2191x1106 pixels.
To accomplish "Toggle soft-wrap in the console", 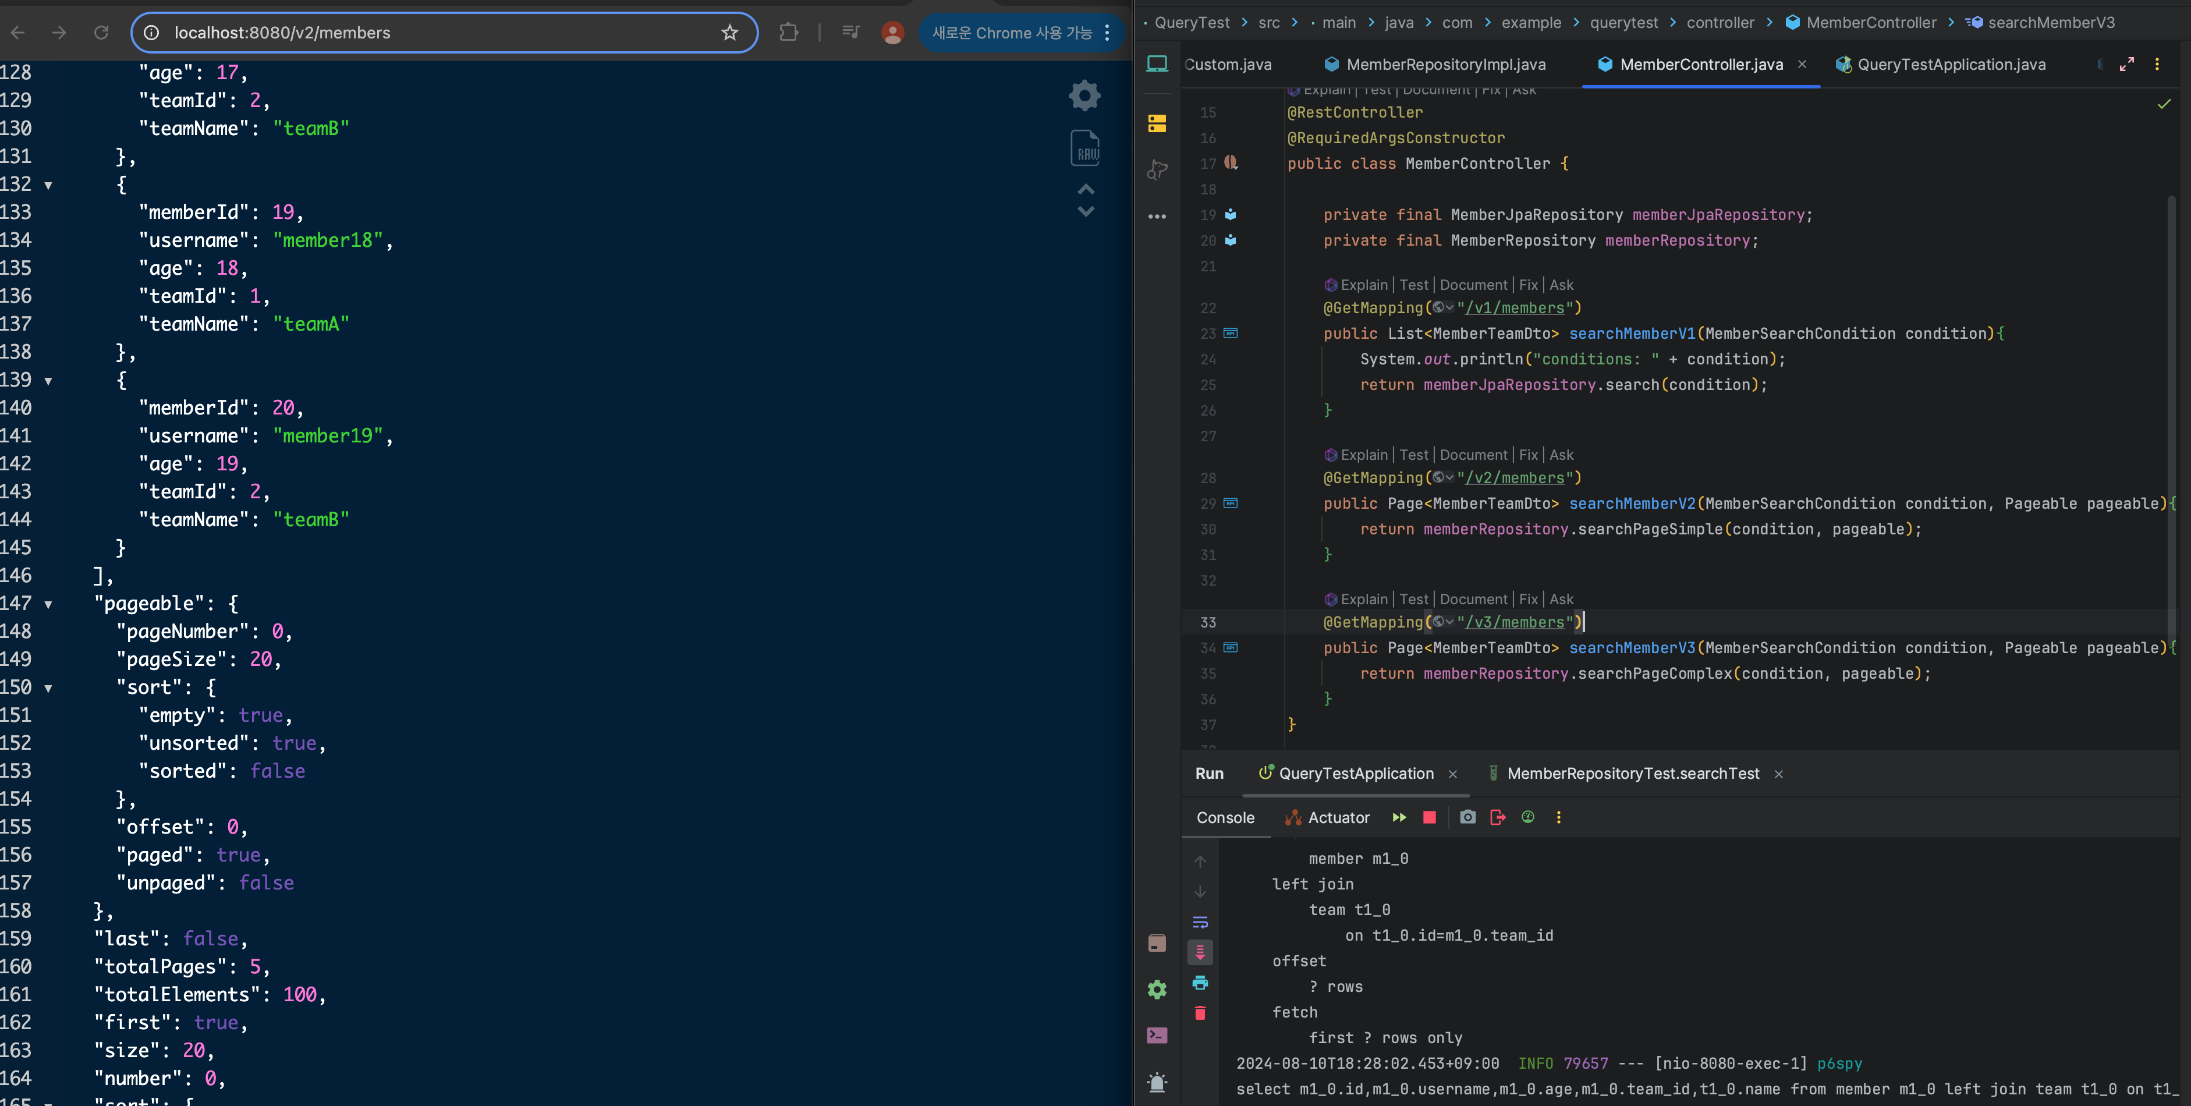I will point(1200,922).
